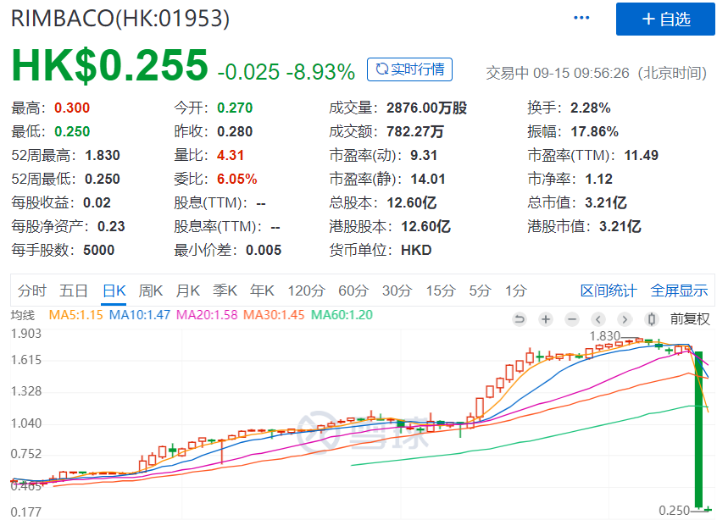Switch to the 30分 chart tab
The width and height of the screenshot is (717, 520).
[x=397, y=290]
